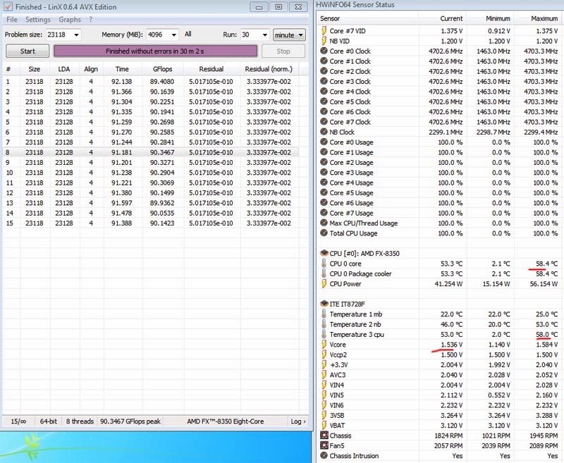
Task: Select the +3.3V sensor row
Action: tap(440, 365)
